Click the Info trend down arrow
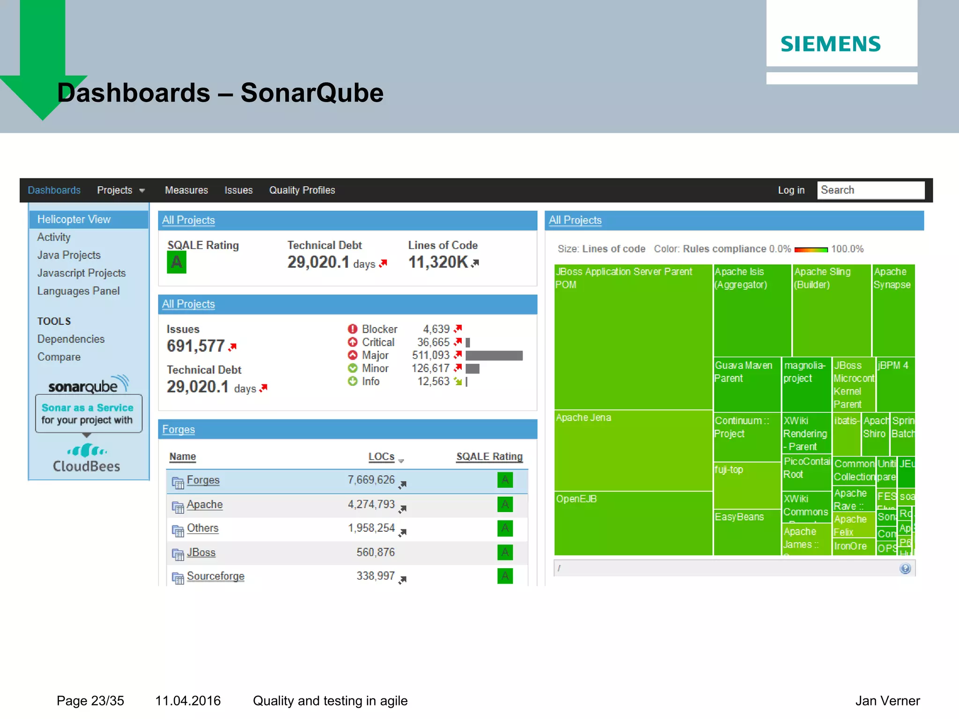The image size is (959, 719). [x=457, y=382]
